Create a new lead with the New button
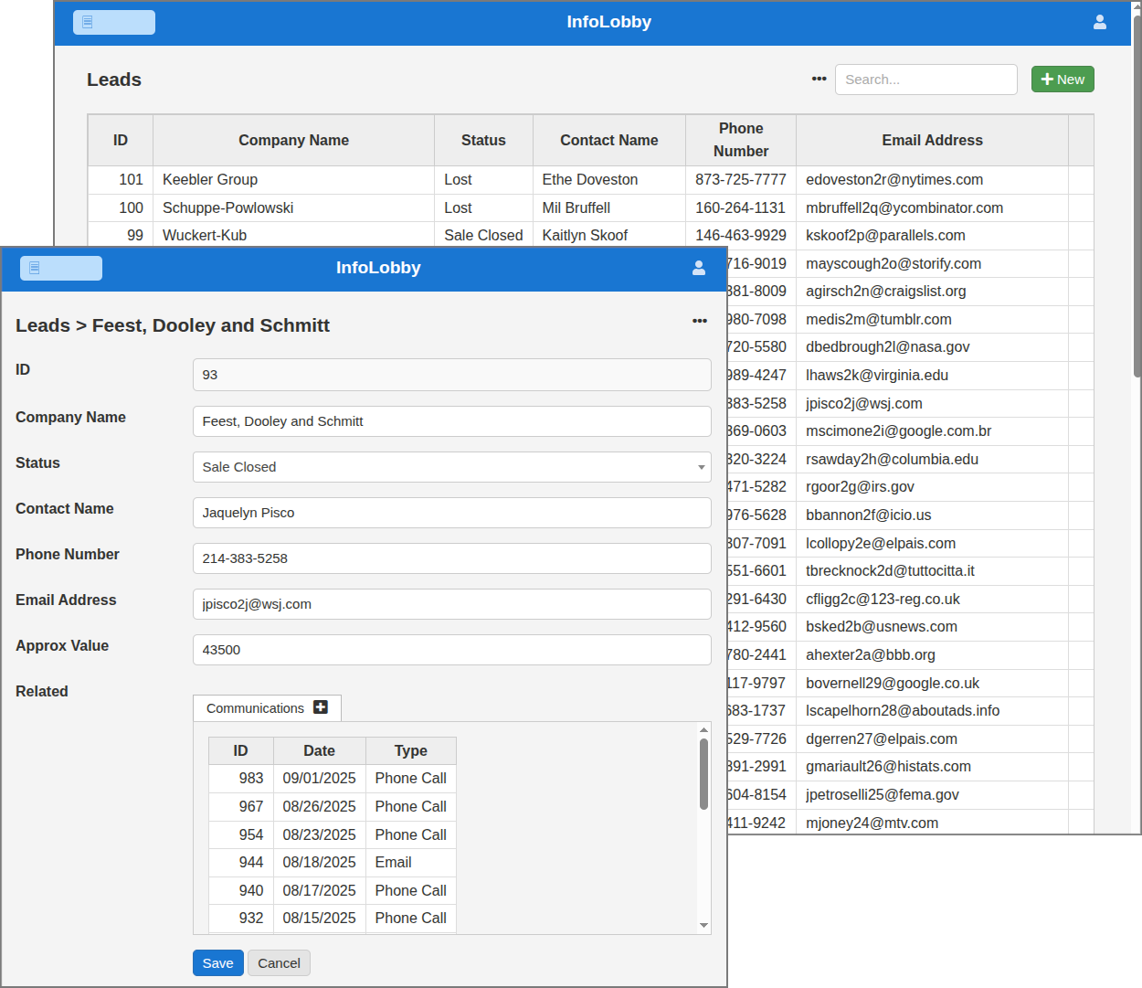The image size is (1142, 988). tap(1062, 80)
